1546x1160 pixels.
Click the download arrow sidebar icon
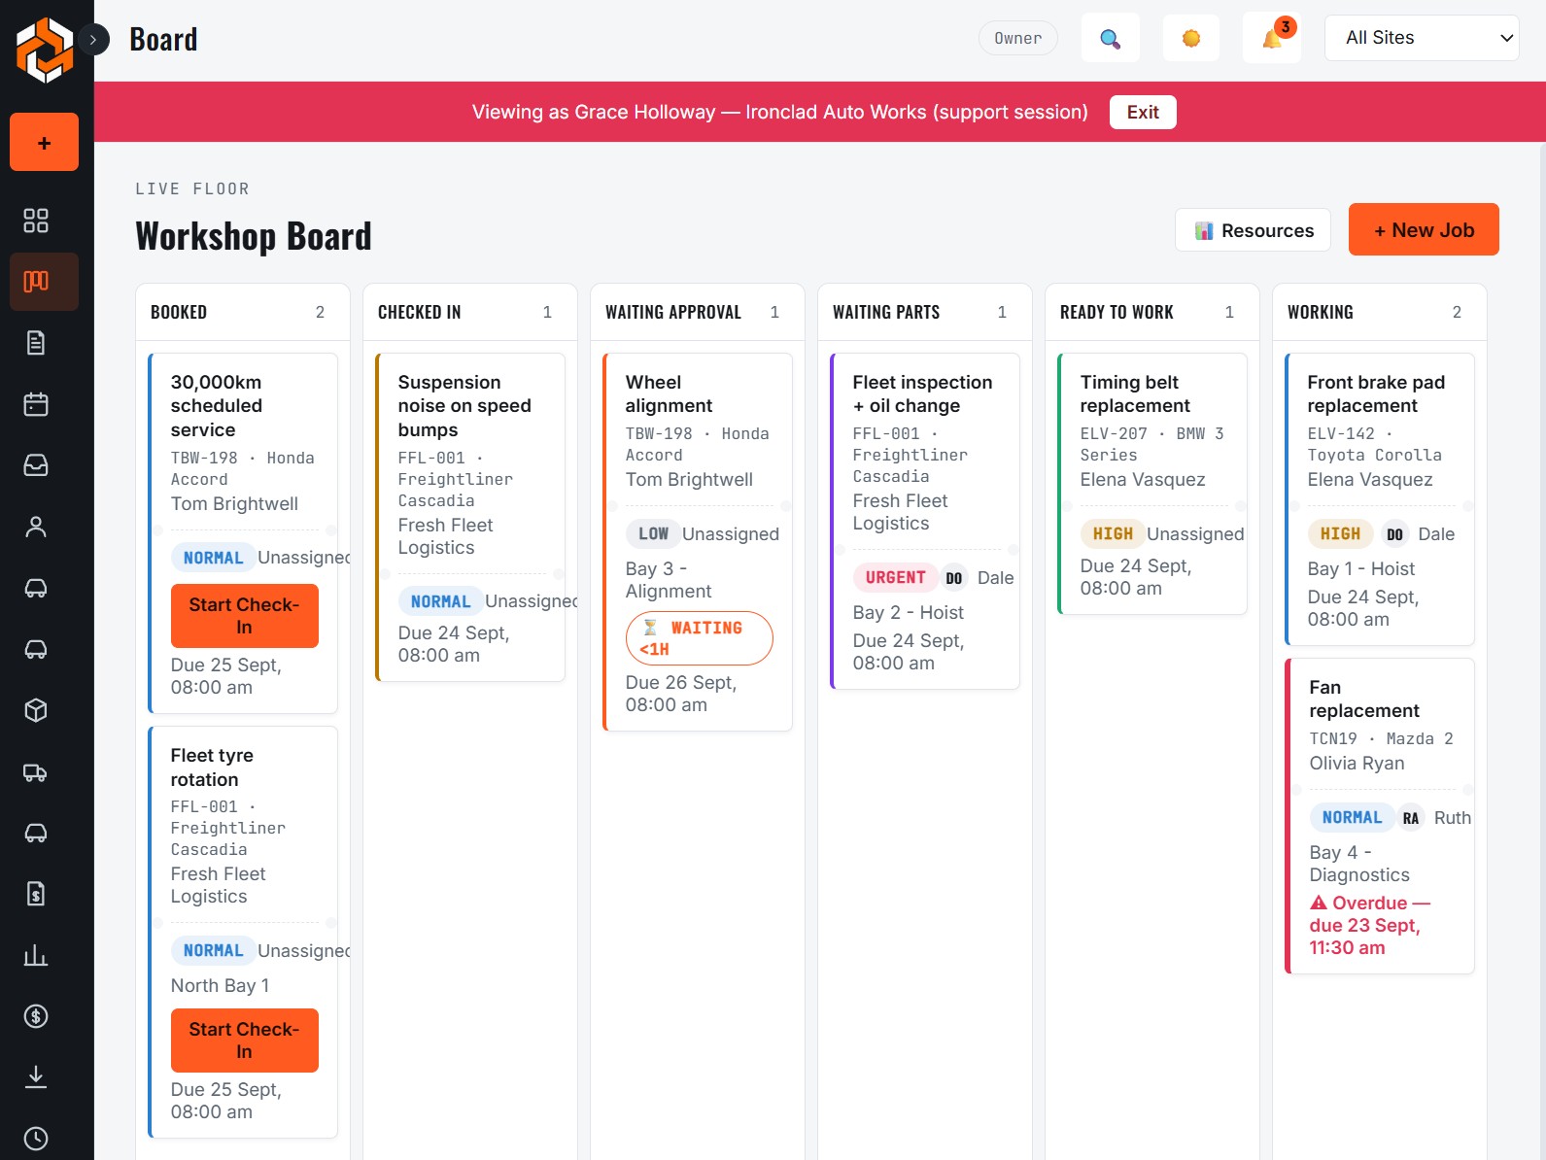[x=36, y=1077]
